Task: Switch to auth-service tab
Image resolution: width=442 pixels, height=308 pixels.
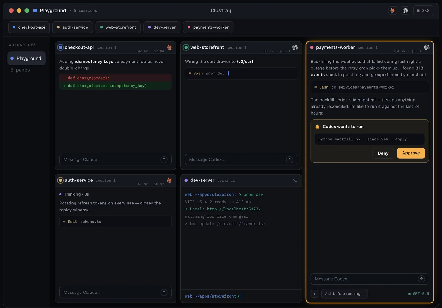Action: point(72,27)
